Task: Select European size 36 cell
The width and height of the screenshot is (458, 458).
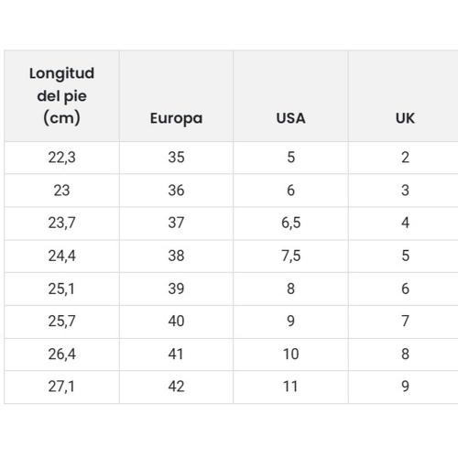Action: click(176, 191)
